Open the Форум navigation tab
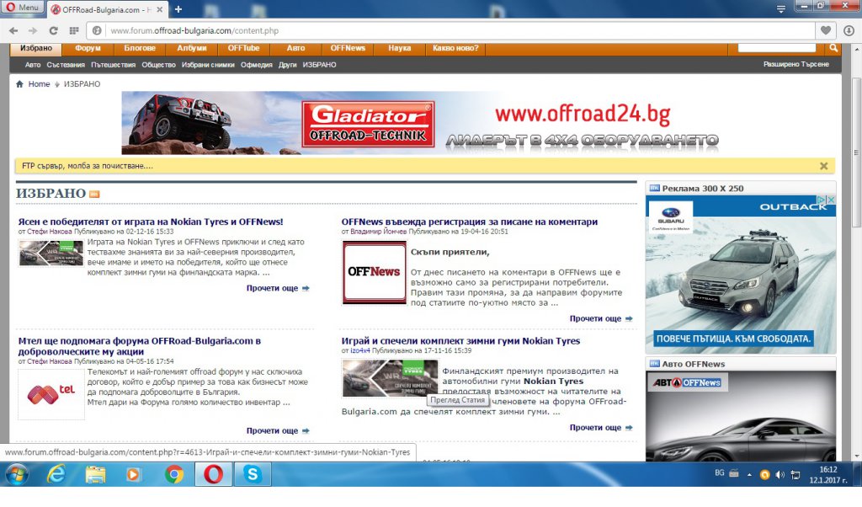The height and width of the screenshot is (507, 862). pos(88,48)
